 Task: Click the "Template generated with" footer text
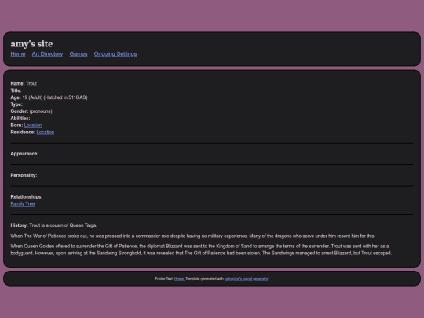coord(204,279)
